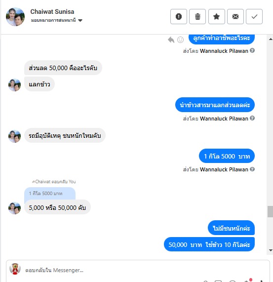The height and width of the screenshot is (282, 273).
Task: Delete conversation using trash icon
Action: pyautogui.click(x=197, y=17)
